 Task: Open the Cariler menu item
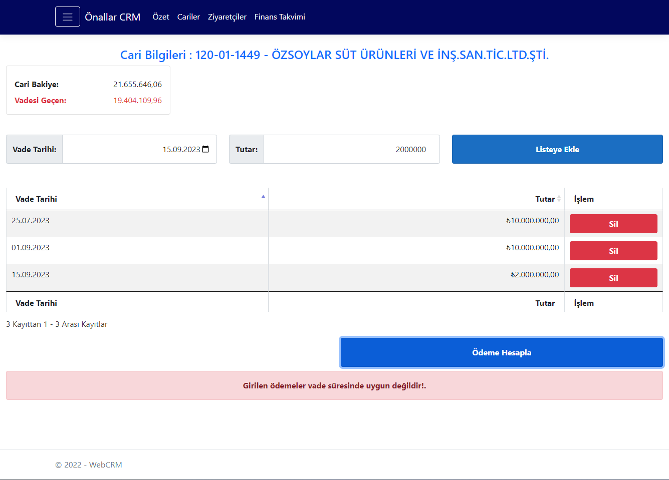click(x=188, y=17)
